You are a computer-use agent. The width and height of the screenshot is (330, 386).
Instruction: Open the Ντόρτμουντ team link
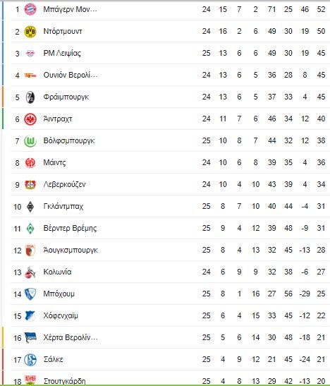click(63, 31)
